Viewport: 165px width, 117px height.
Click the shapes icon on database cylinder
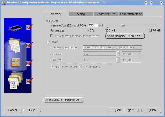pos(16,62)
